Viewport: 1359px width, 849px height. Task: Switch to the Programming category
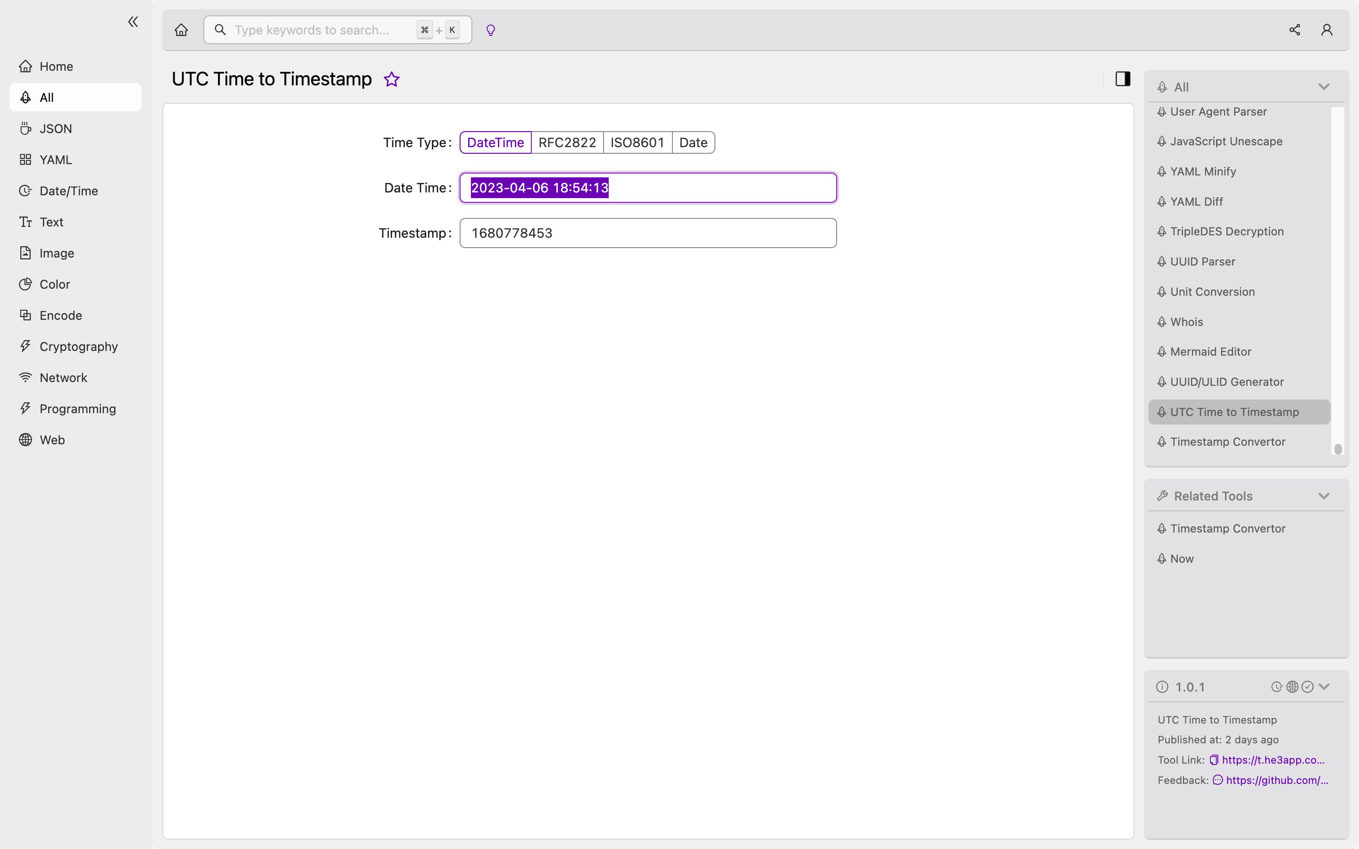(x=77, y=408)
